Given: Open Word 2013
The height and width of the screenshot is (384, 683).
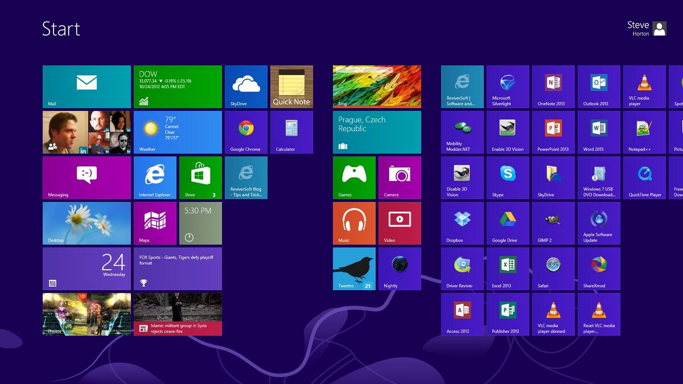Looking at the screenshot, I should click(598, 132).
